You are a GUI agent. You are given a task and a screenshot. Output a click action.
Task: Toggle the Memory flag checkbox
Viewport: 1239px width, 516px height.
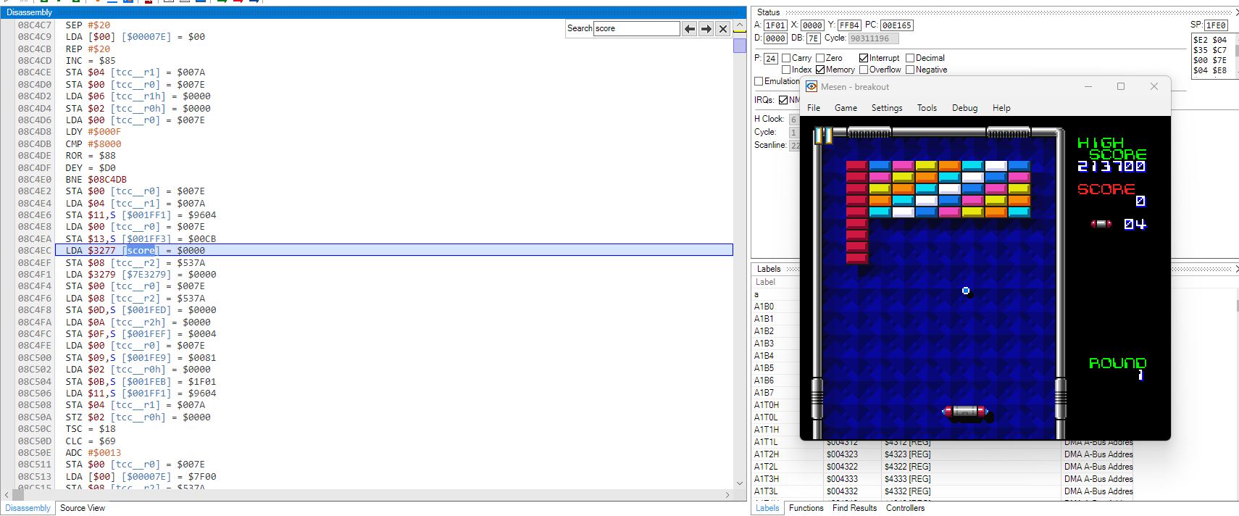[x=820, y=70]
